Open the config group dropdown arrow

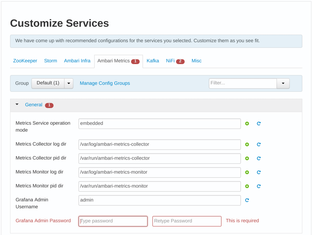(69, 83)
